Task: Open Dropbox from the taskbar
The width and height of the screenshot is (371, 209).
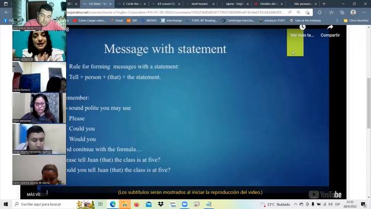Action: point(161,204)
